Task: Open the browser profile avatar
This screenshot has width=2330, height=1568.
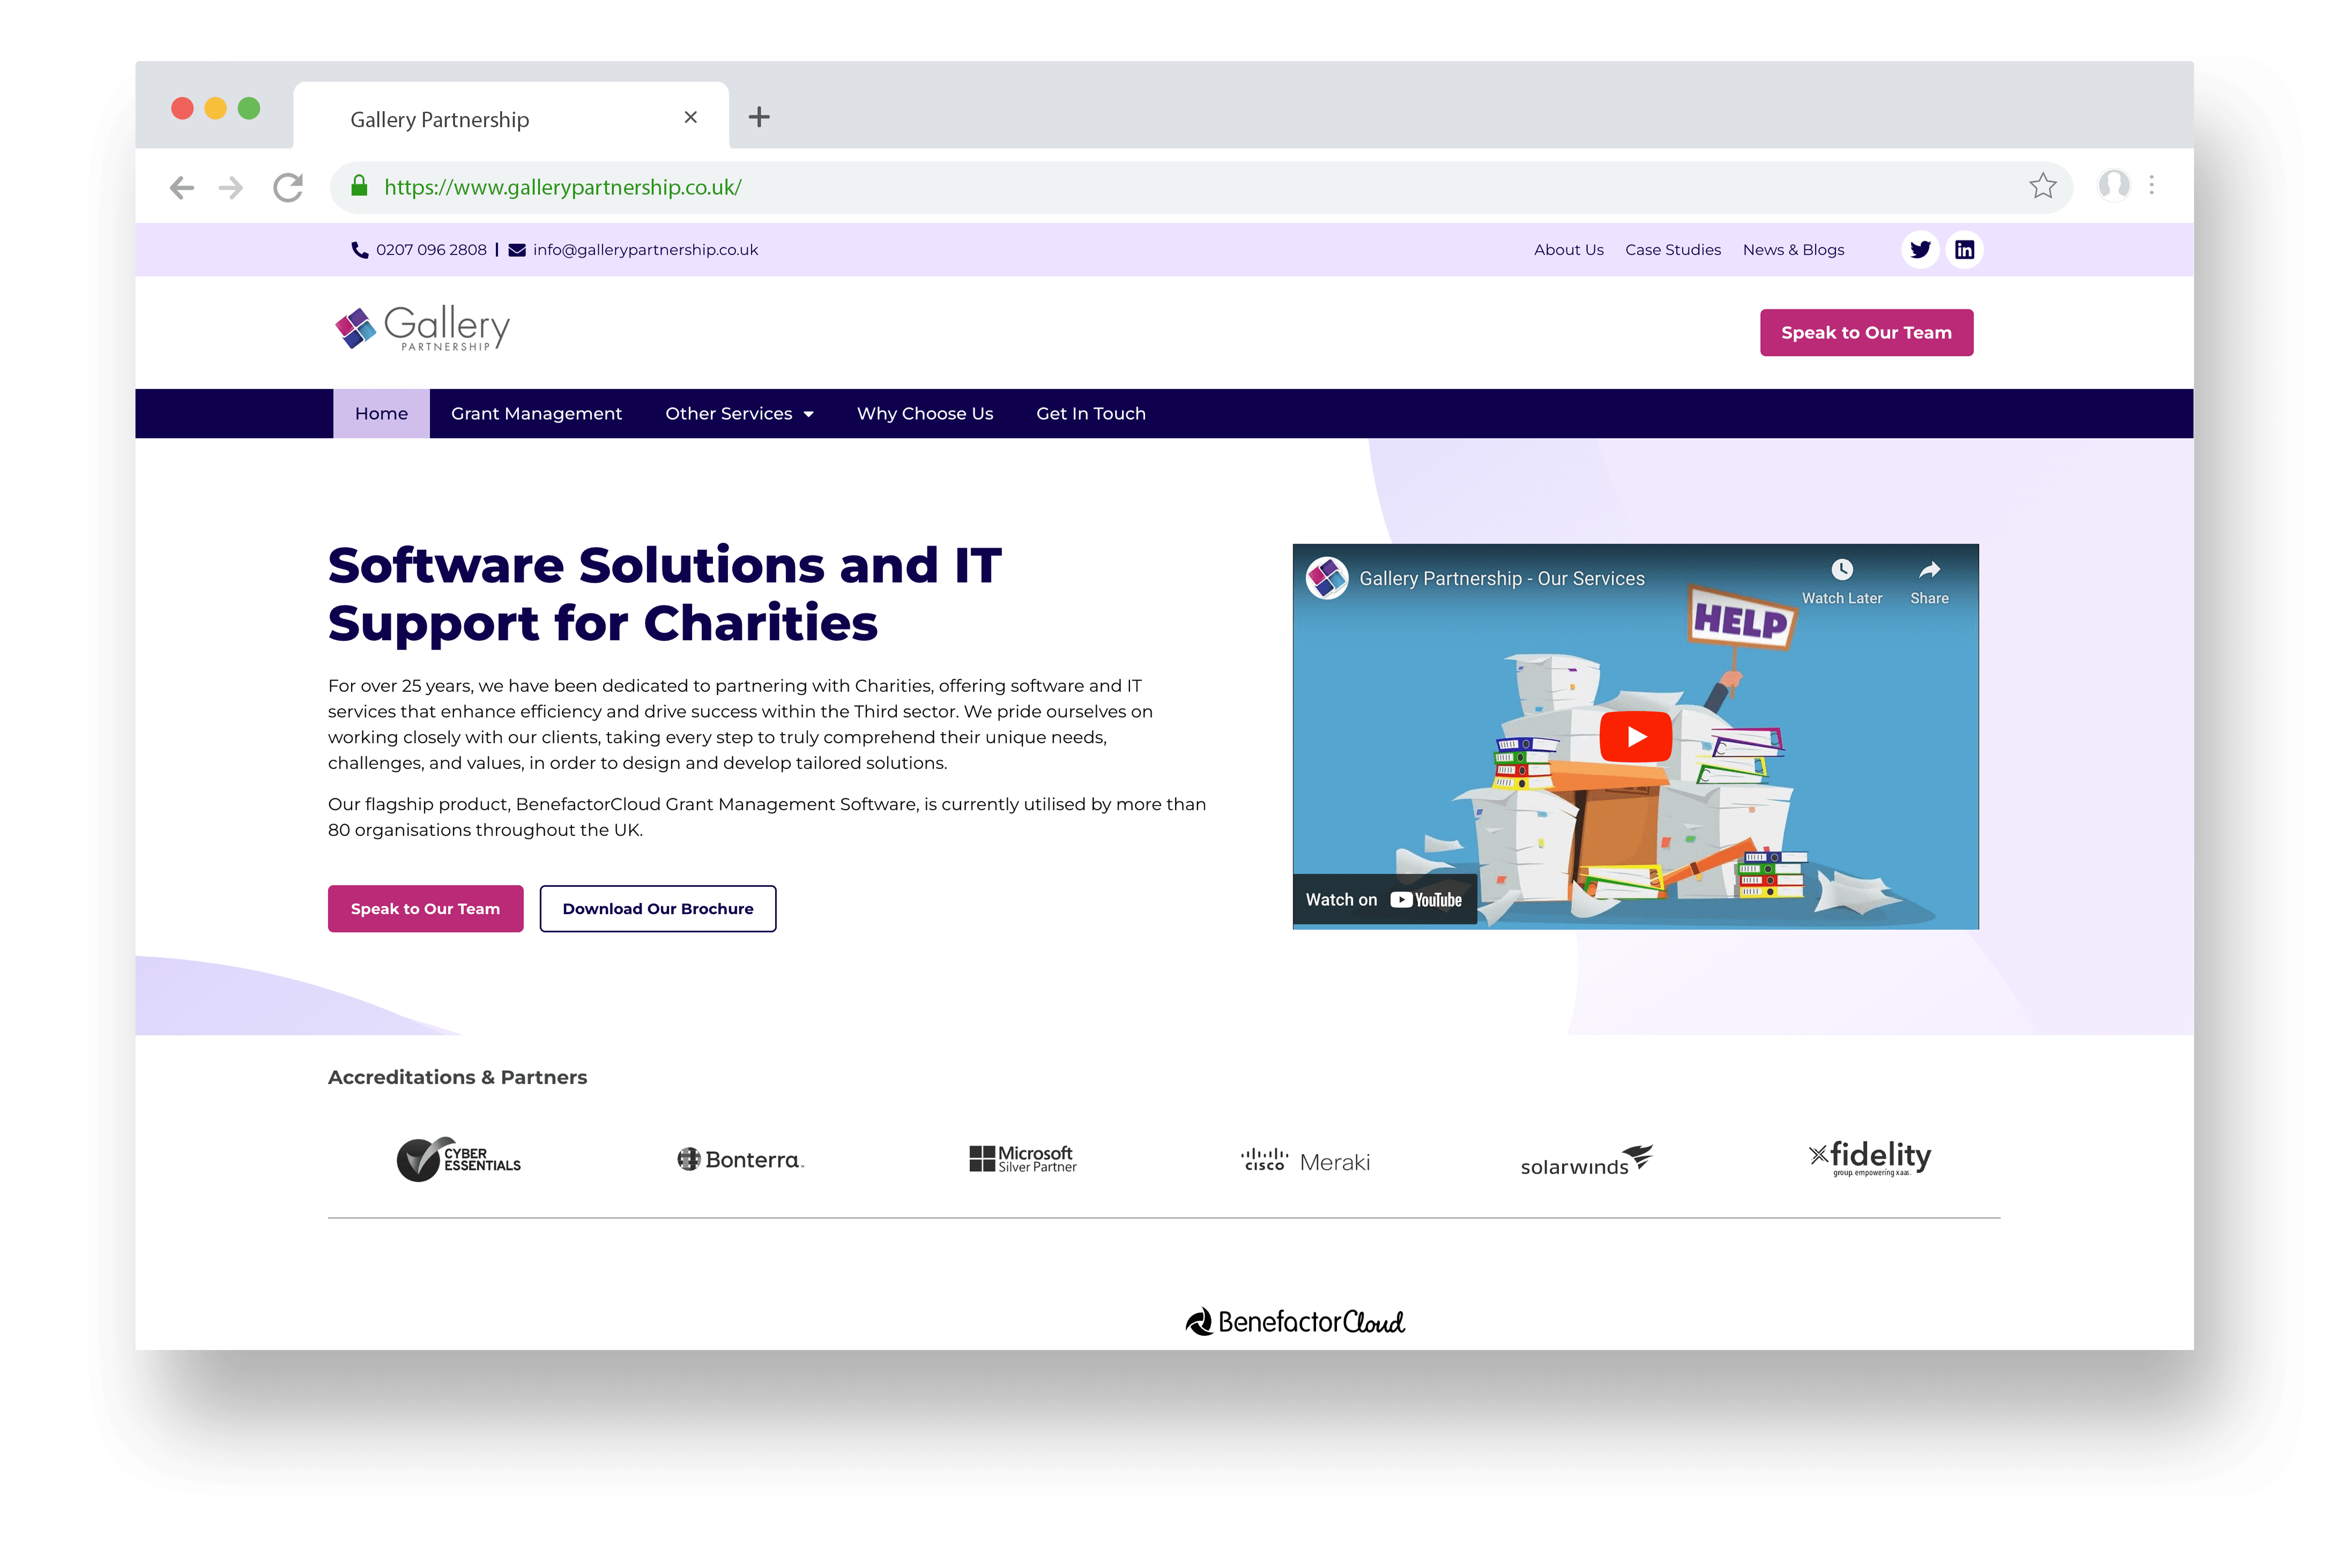Action: [x=2113, y=186]
